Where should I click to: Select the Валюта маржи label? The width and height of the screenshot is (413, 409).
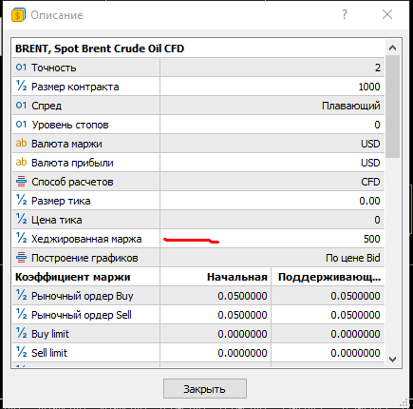click(66, 144)
